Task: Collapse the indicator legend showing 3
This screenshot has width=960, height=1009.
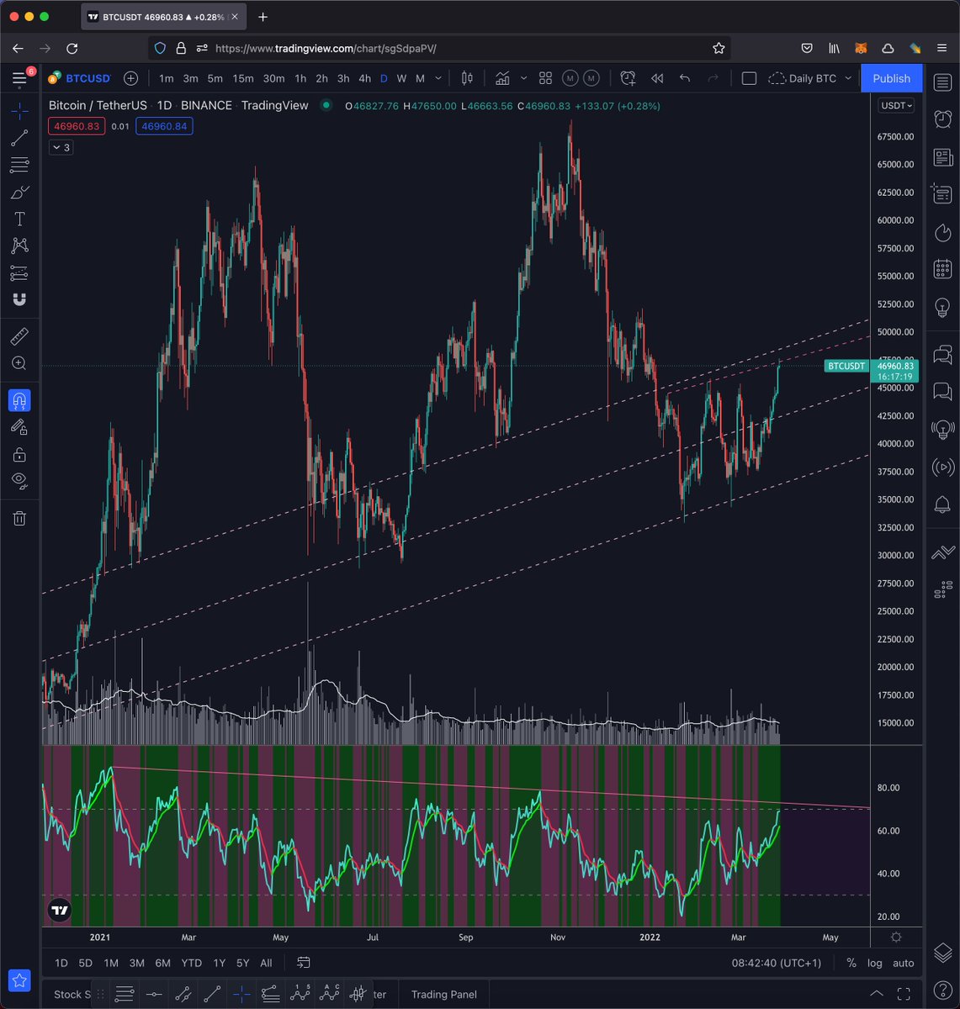Action: (x=61, y=147)
